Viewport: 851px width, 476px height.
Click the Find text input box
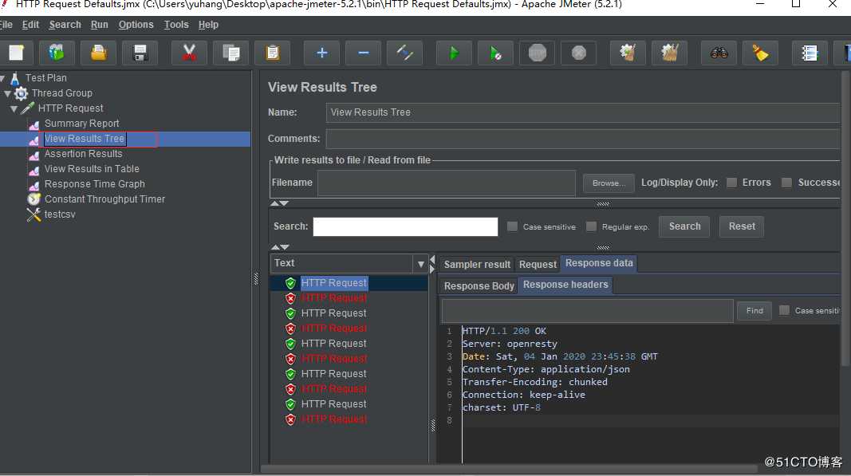pyautogui.click(x=587, y=311)
